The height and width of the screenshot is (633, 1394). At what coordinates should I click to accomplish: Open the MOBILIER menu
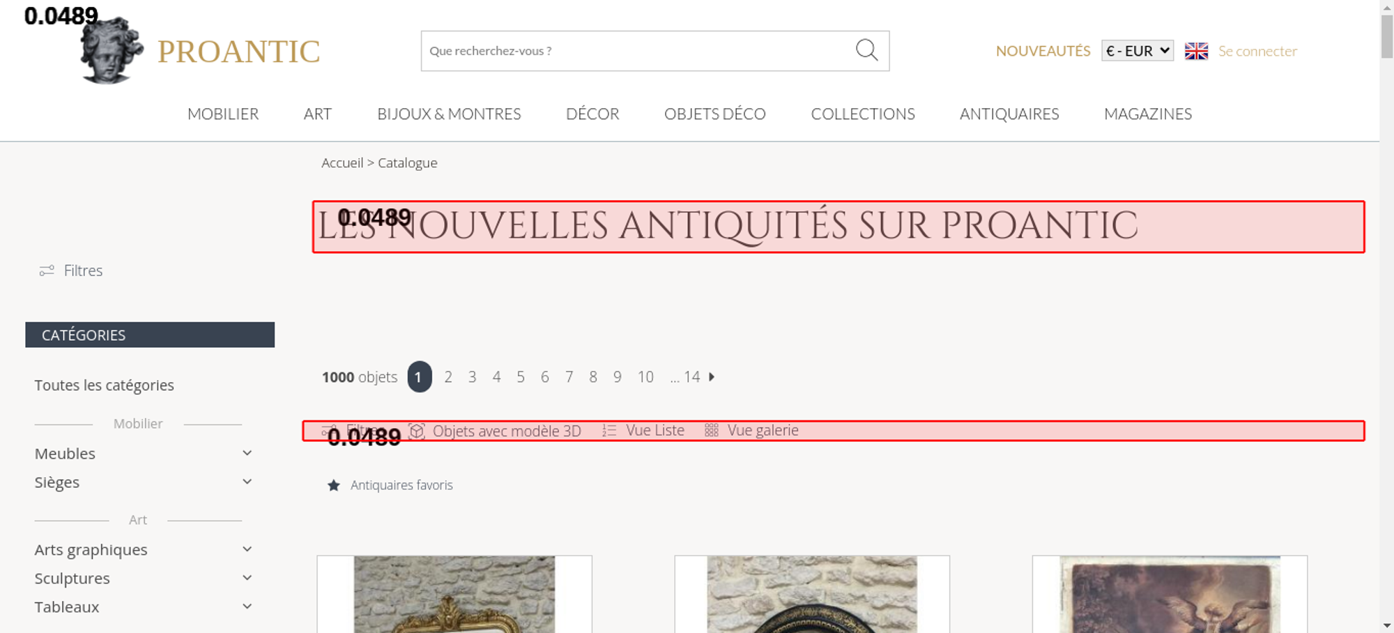click(223, 114)
